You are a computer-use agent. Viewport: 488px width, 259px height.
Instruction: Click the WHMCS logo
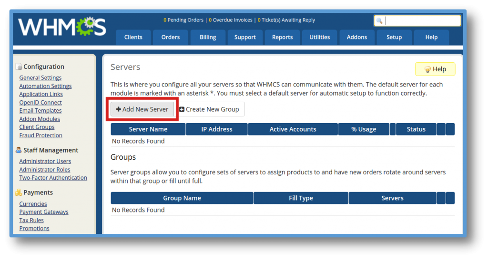(62, 27)
